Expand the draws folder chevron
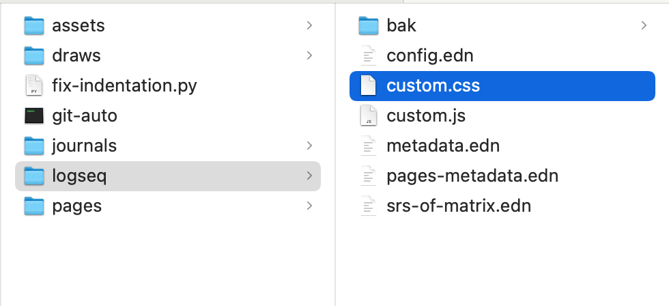The image size is (669, 306). click(x=309, y=55)
